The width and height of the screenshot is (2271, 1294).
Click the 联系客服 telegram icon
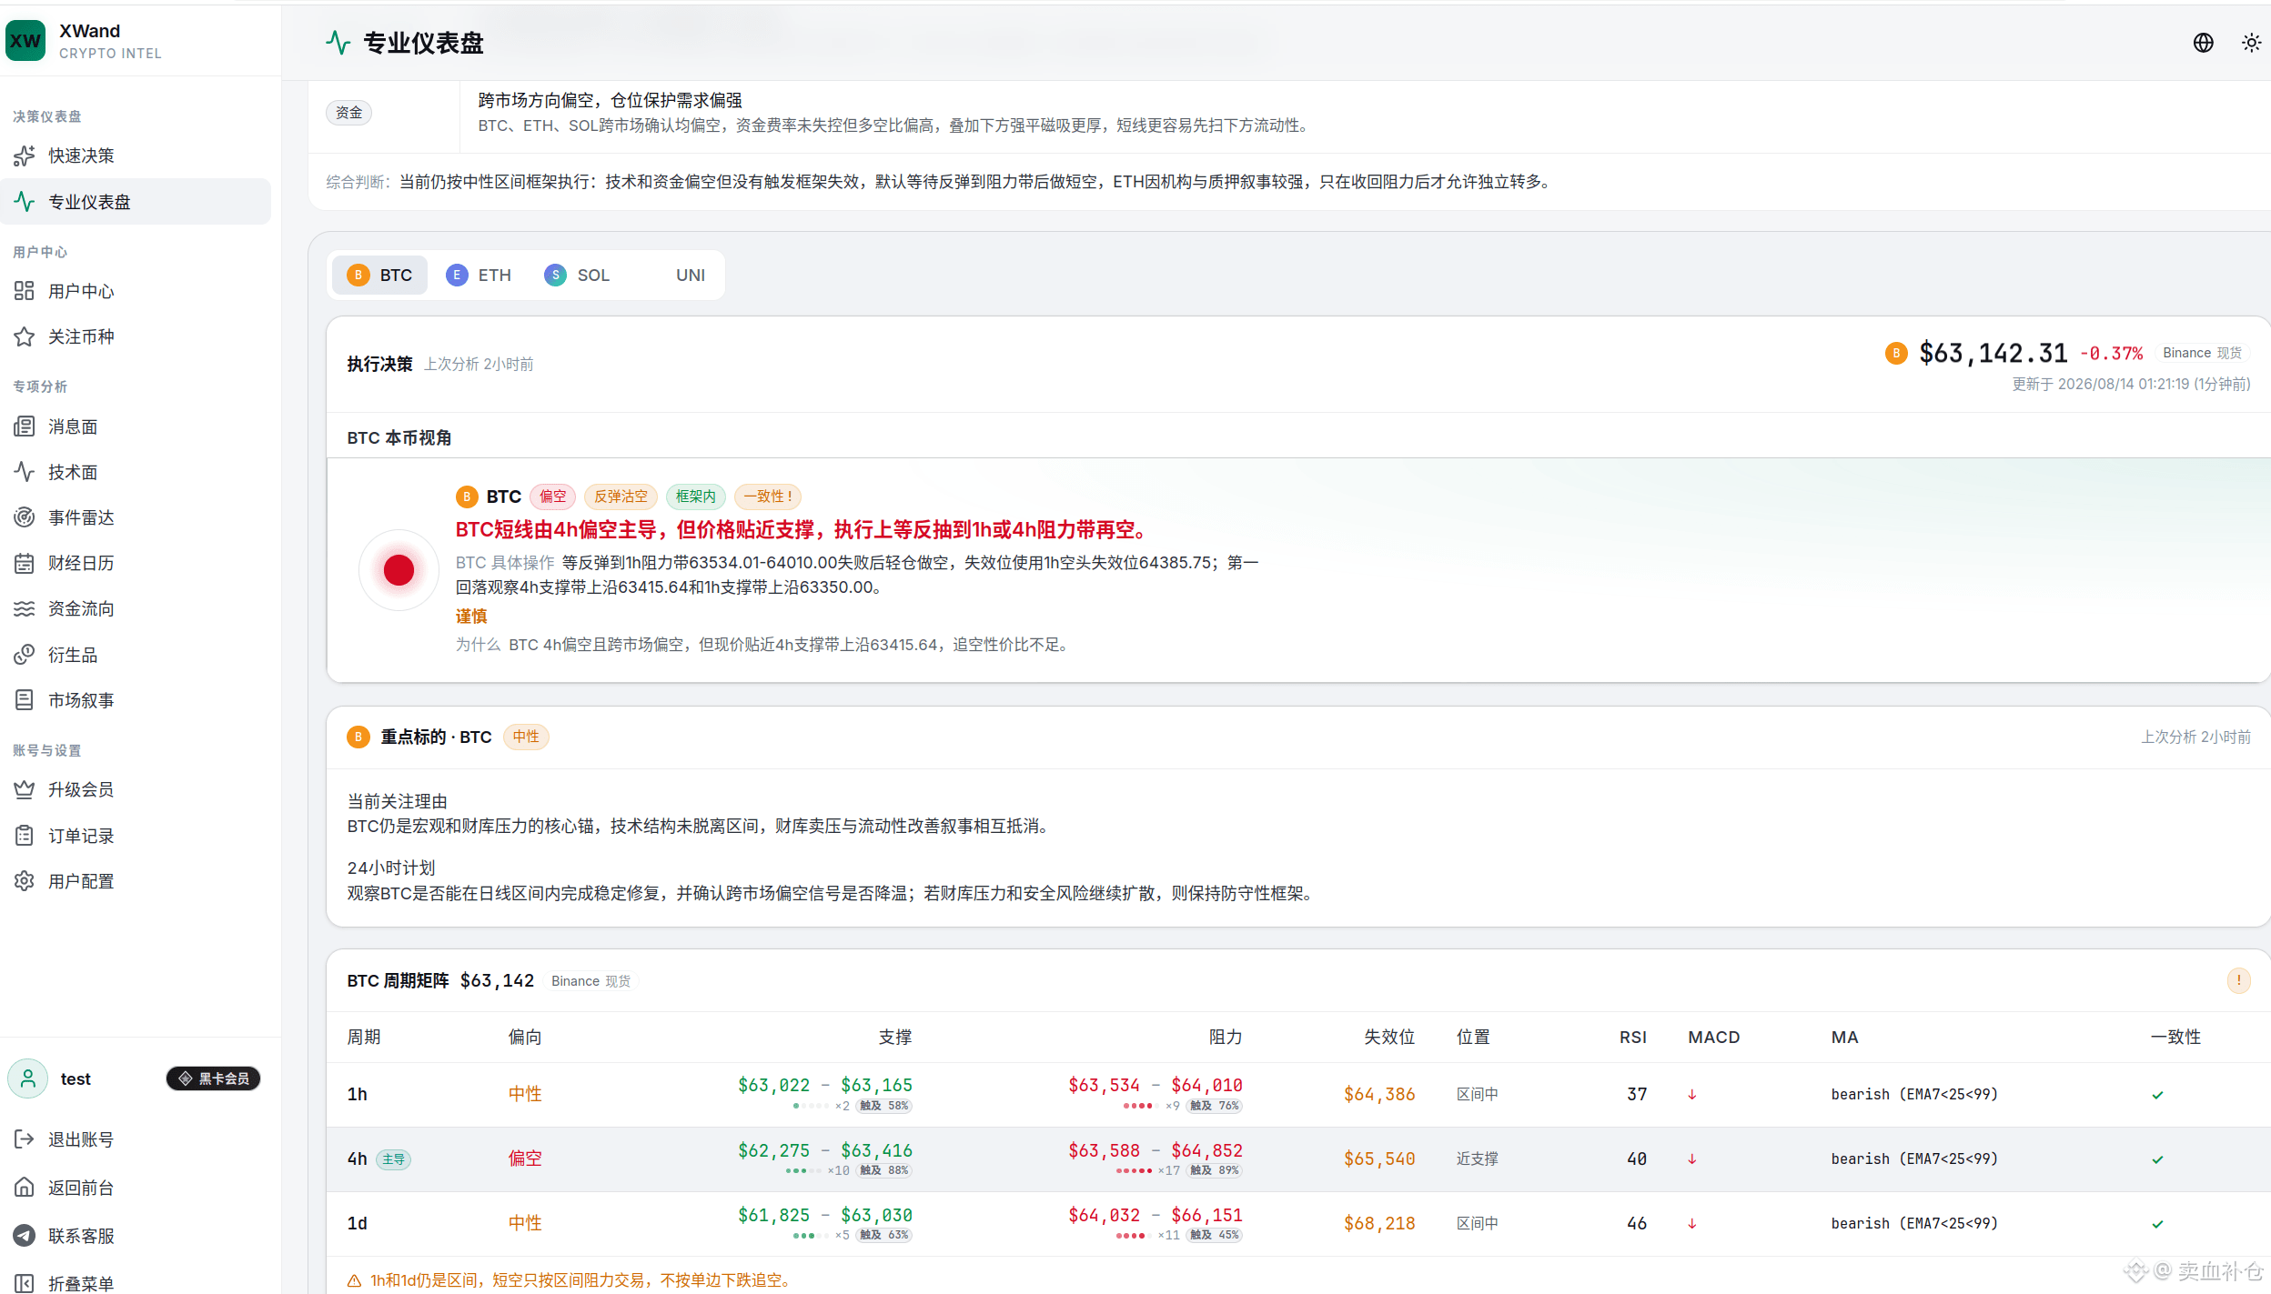point(25,1236)
